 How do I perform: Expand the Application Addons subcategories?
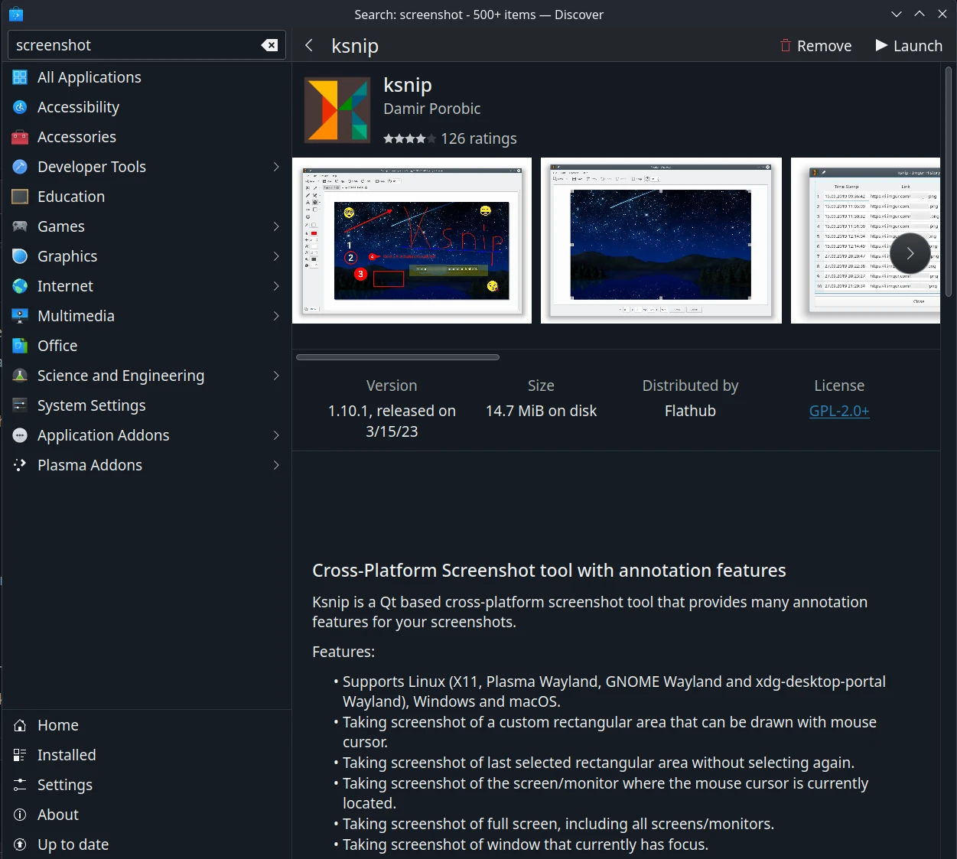276,435
